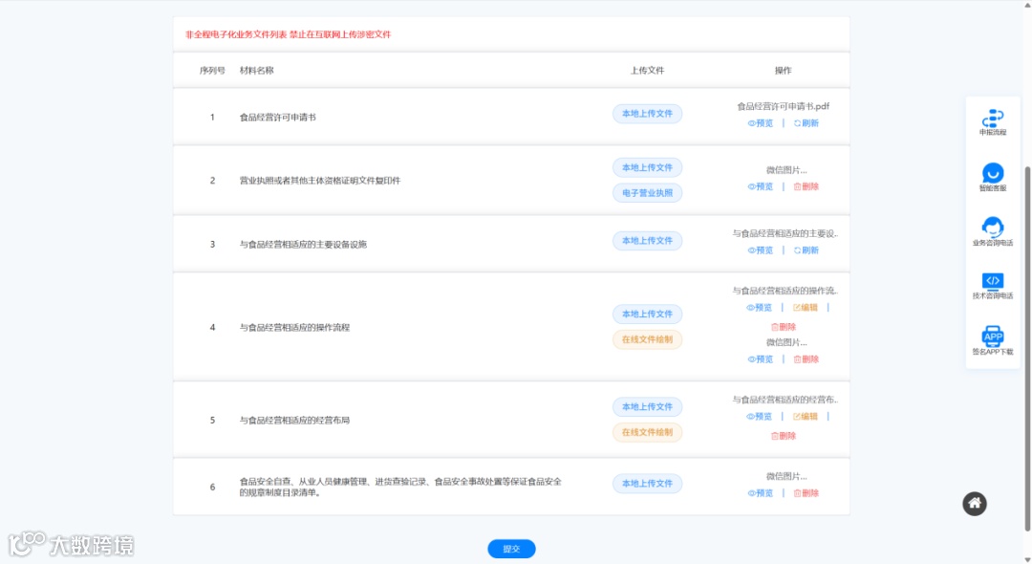Click the 微信图片... file name in row 2
Image resolution: width=1032 pixels, height=564 pixels.
785,170
